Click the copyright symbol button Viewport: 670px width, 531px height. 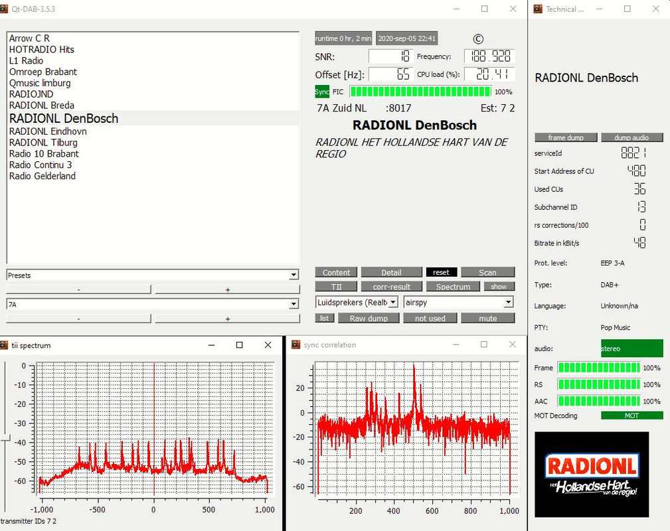pos(478,39)
